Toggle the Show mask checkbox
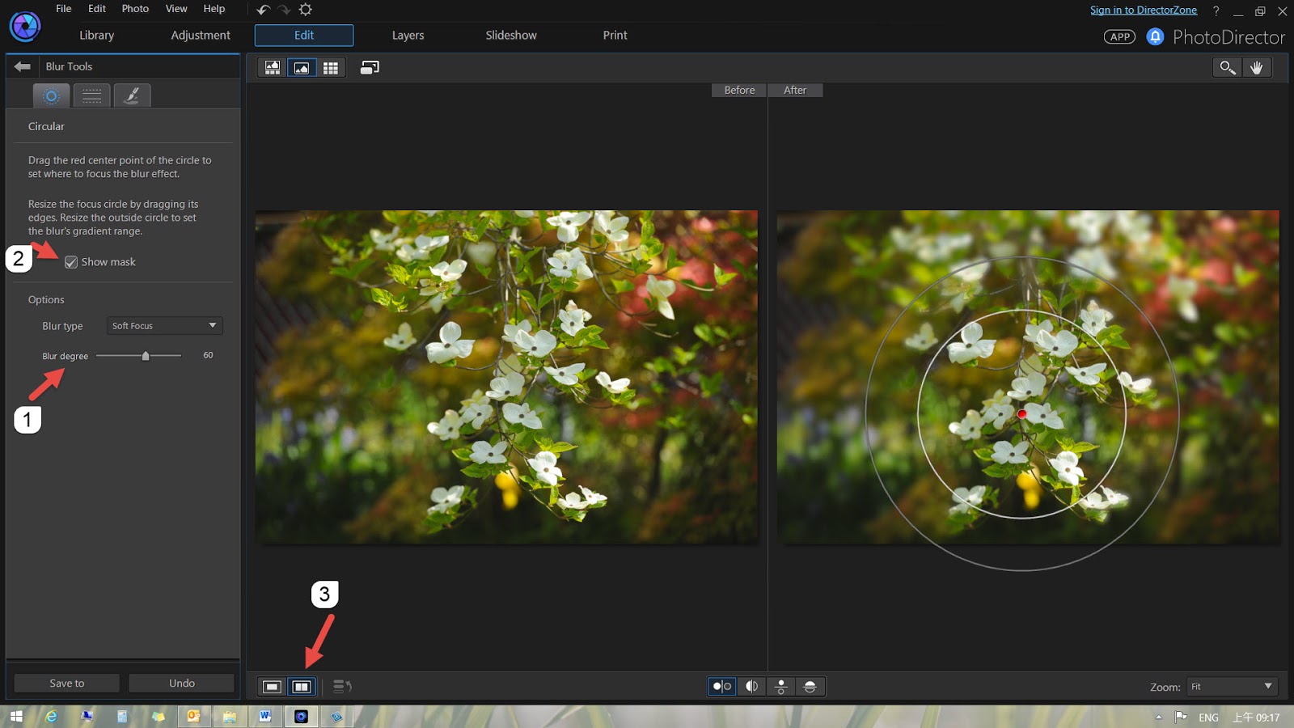Viewport: 1294px width, 728px height. click(x=73, y=261)
